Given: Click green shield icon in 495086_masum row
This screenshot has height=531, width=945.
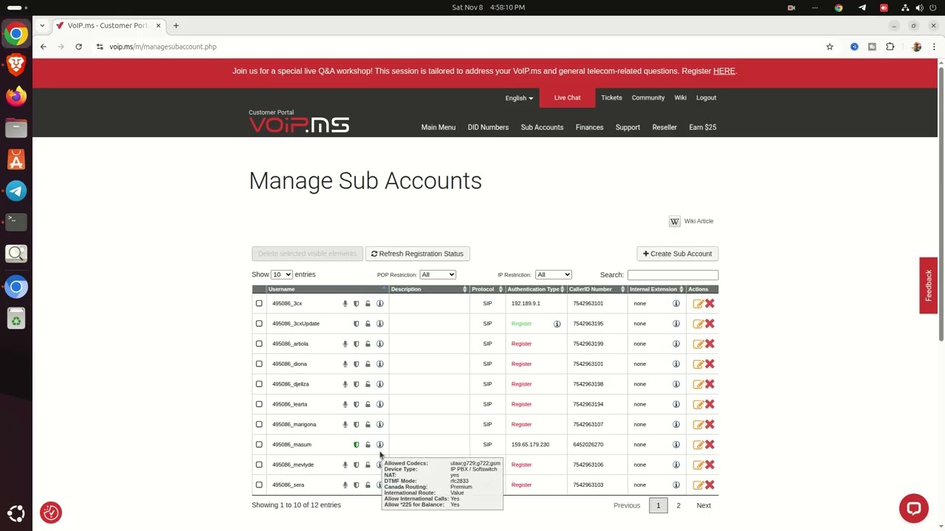Looking at the screenshot, I should click(356, 445).
